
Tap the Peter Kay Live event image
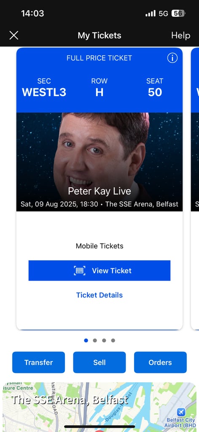(x=99, y=162)
